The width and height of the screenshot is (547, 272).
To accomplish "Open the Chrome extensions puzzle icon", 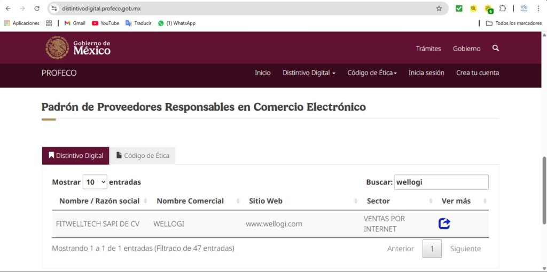I will pos(502,9).
